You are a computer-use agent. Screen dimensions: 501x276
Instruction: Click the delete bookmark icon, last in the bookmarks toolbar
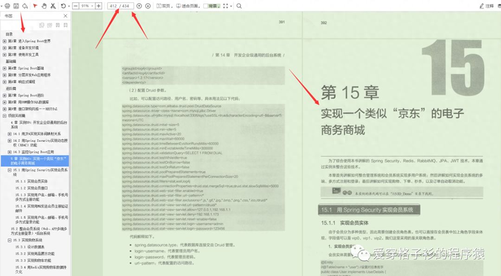[65, 25]
